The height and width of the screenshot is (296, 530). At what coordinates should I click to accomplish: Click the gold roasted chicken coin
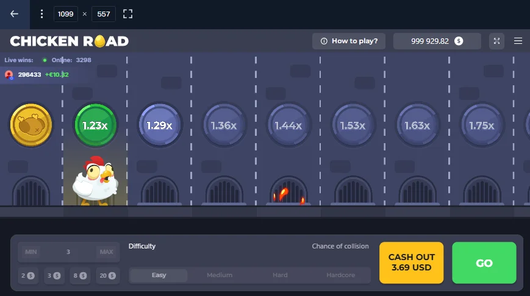click(30, 125)
